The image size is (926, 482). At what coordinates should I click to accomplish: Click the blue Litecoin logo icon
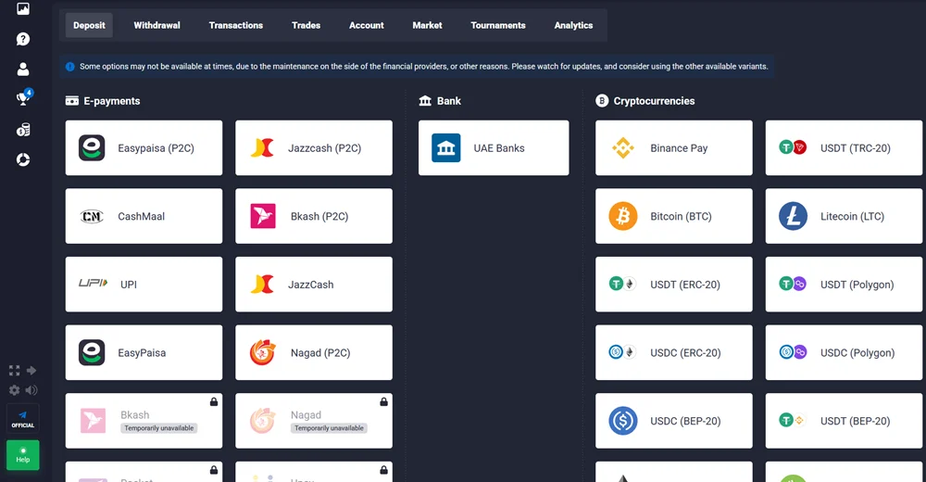point(794,216)
